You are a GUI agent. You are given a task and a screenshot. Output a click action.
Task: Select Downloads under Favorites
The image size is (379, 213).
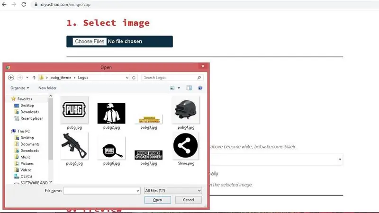pyautogui.click(x=29, y=112)
